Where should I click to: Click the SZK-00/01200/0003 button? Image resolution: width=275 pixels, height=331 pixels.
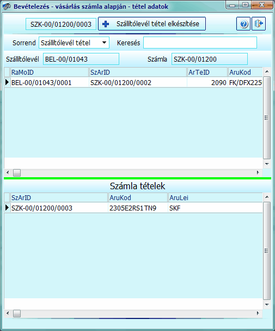pyautogui.click(x=61, y=24)
